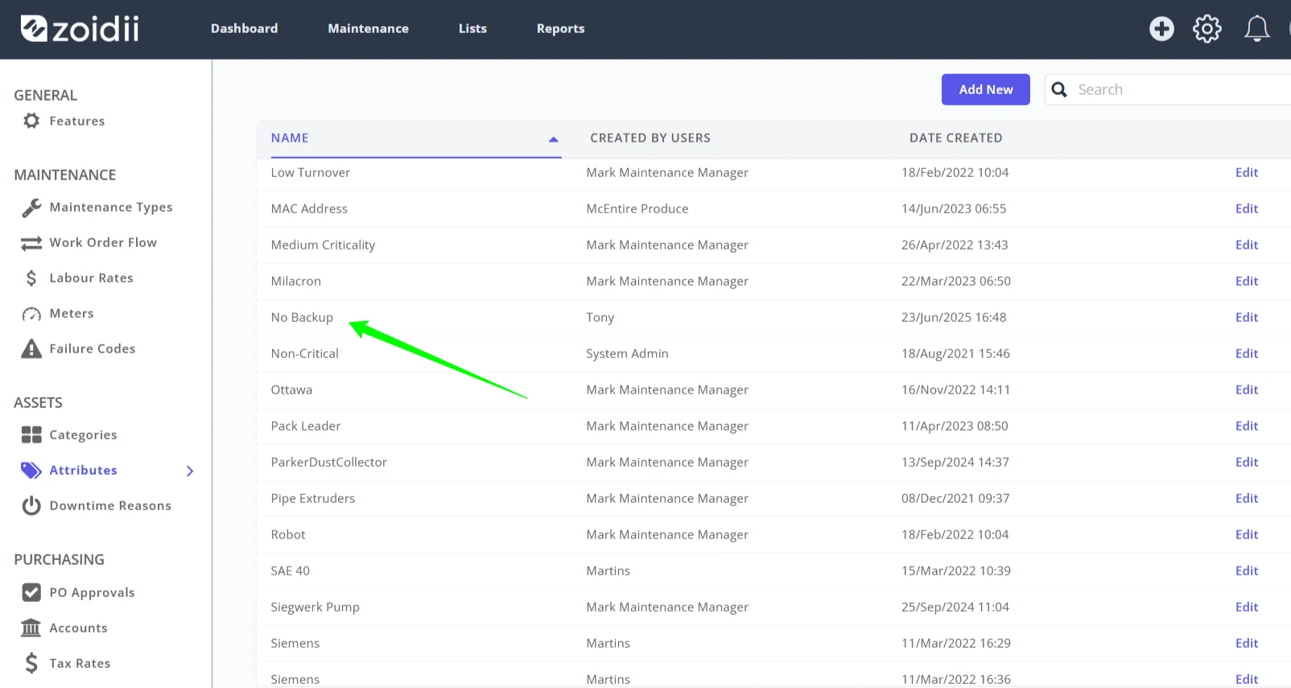Click the McEntire Produce creator cell

point(637,209)
